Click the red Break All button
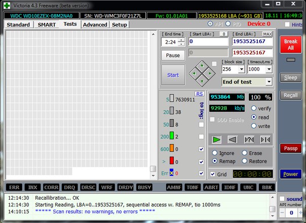 [x=291, y=44]
